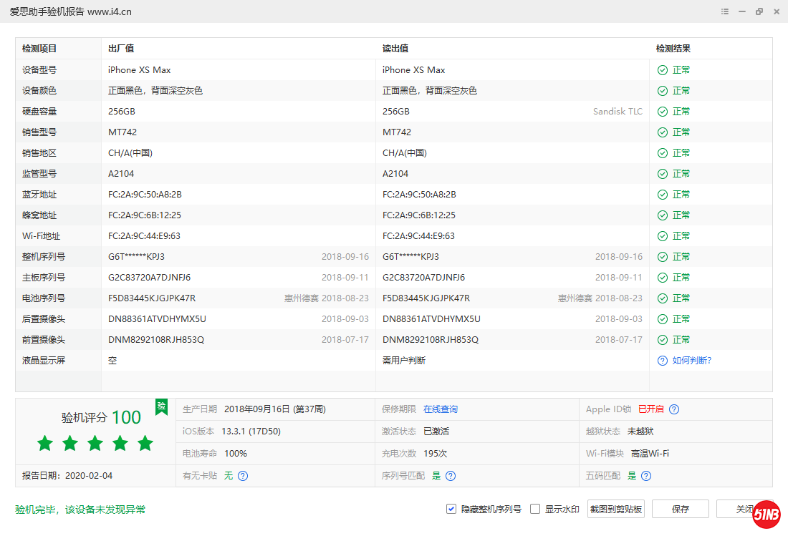Uncheck the 隐藏整机序列号 checkbox

click(451, 509)
